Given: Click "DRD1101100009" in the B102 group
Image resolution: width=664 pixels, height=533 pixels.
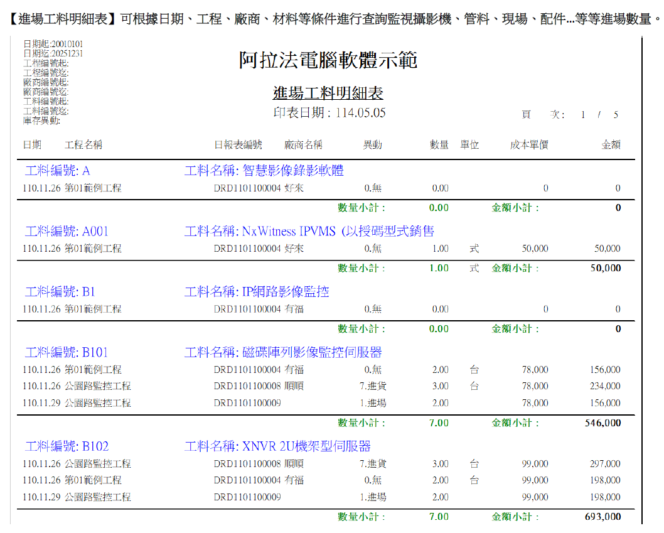Looking at the screenshot, I should point(247,497).
